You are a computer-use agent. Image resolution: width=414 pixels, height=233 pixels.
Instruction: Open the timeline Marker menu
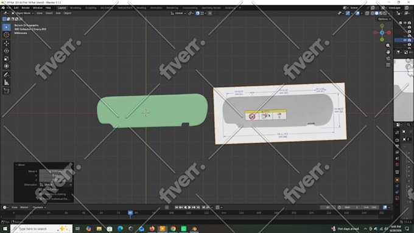point(24,207)
